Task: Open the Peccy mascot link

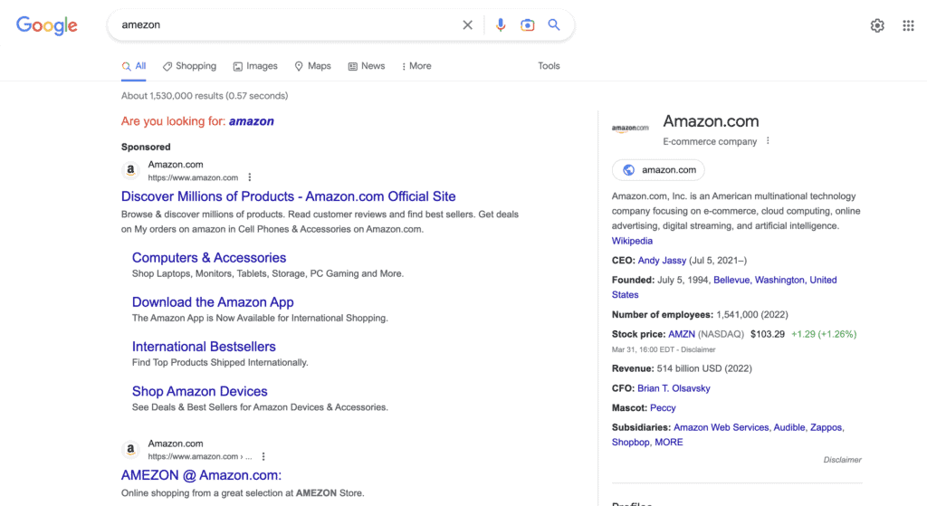Action: pyautogui.click(x=663, y=408)
